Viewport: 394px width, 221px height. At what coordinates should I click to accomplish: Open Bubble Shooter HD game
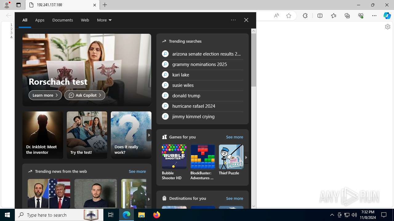pyautogui.click(x=174, y=162)
